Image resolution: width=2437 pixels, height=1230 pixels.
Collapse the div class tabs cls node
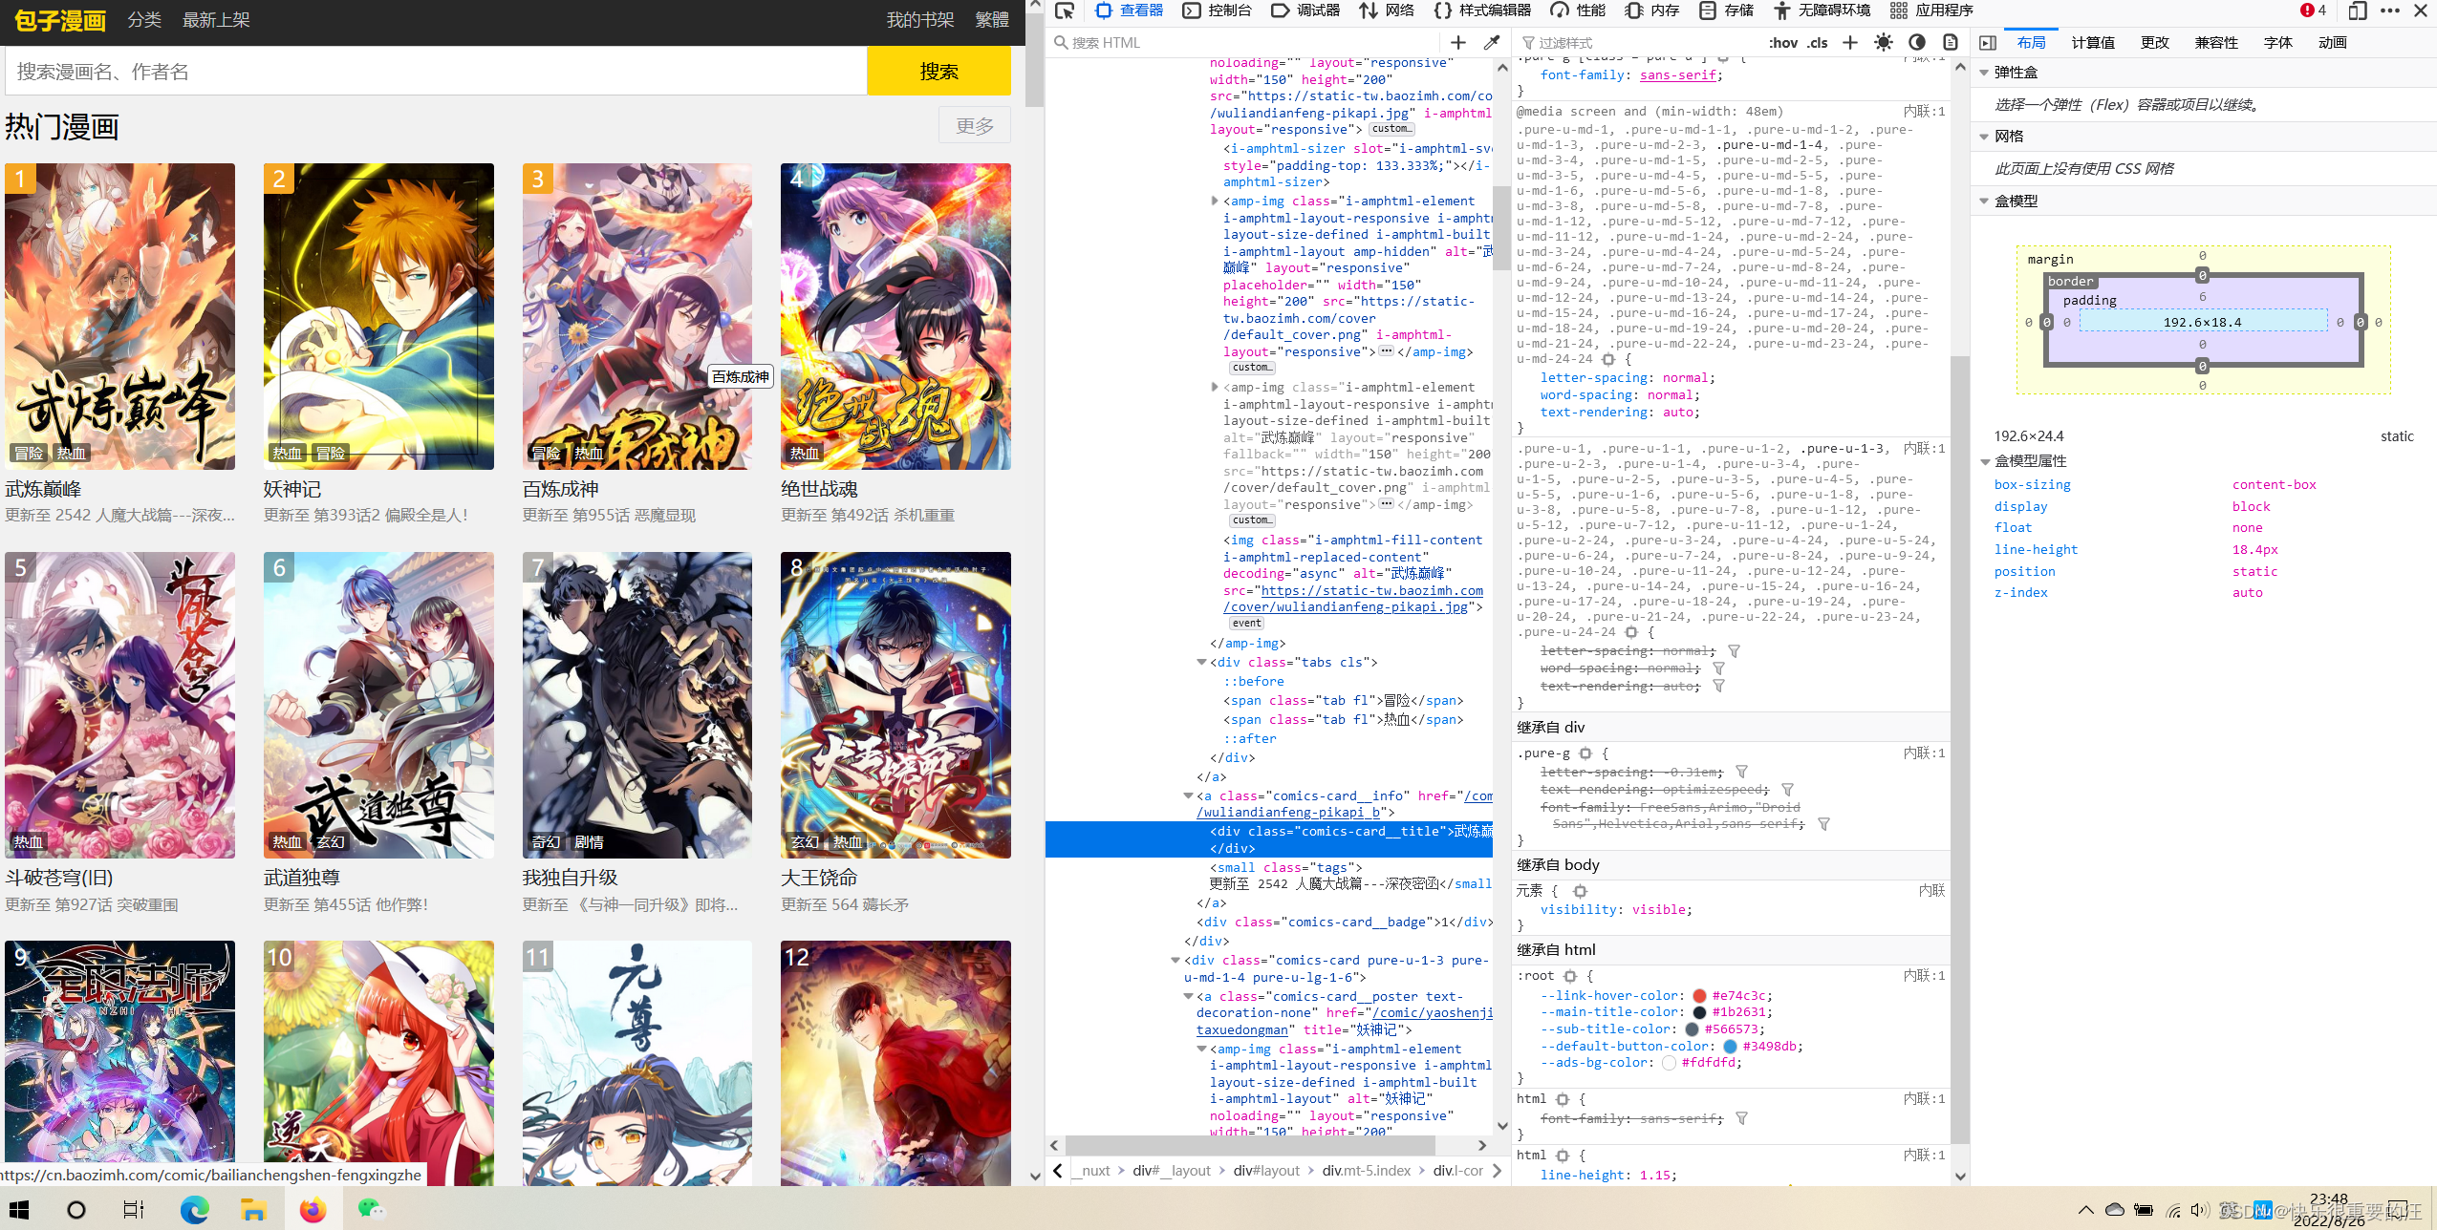[1201, 662]
